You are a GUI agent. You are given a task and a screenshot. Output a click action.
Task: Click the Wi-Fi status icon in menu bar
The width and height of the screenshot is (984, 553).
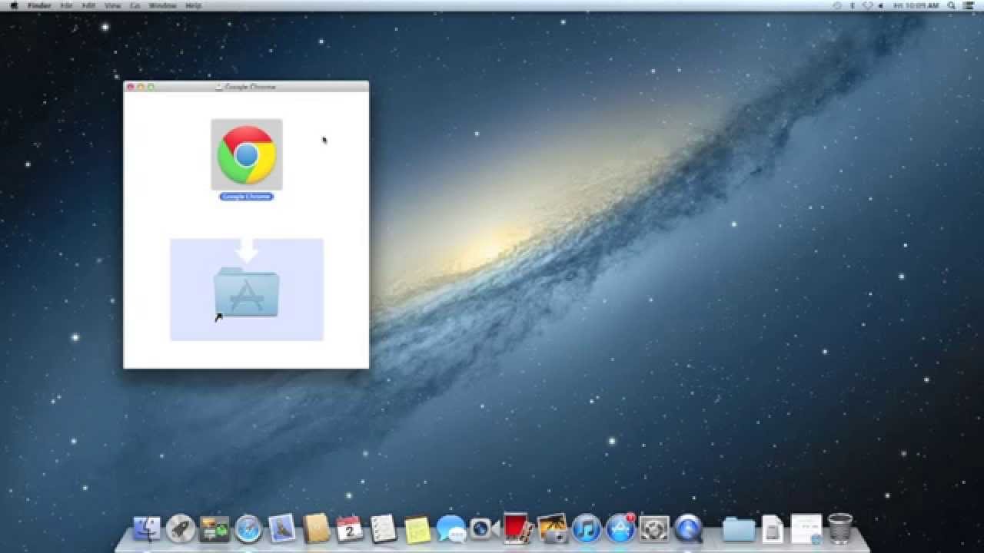[x=867, y=5]
